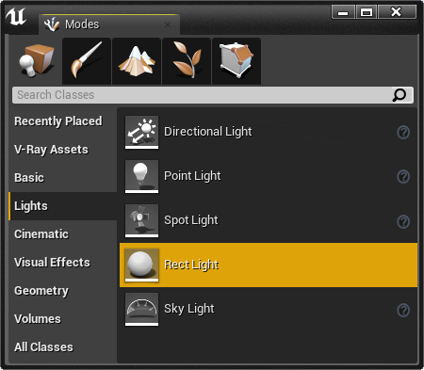This screenshot has width=424, height=370.
Task: Open Landscape mode mountain icon
Action: click(137, 61)
